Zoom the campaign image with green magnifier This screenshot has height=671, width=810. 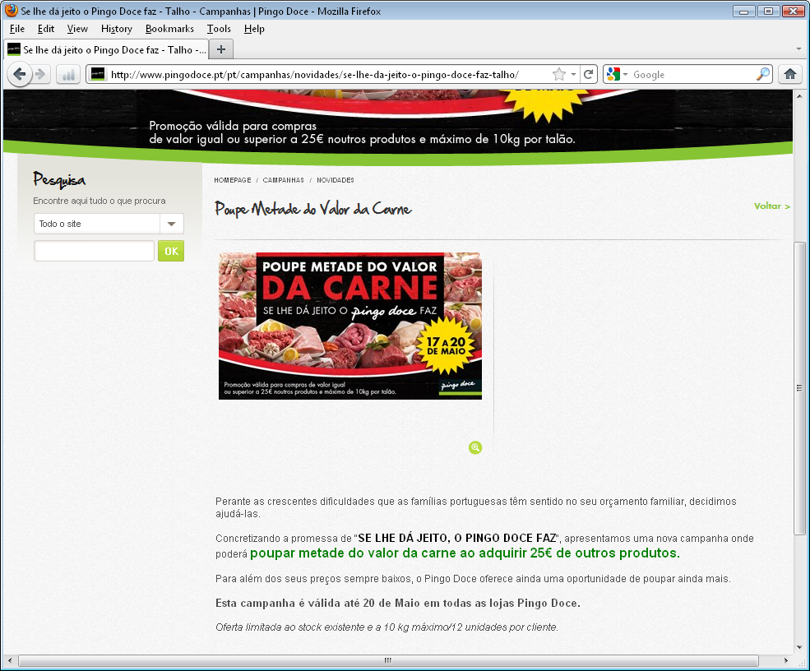click(x=475, y=447)
